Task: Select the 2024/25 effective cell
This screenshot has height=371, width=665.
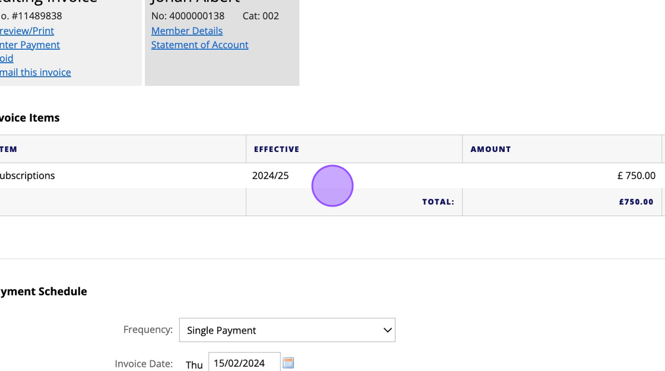Action: [x=354, y=176]
